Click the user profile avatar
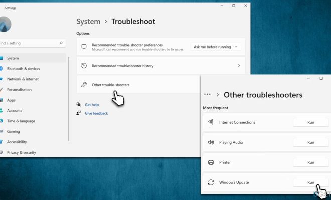This screenshot has width=331, height=200. (x=5, y=24)
